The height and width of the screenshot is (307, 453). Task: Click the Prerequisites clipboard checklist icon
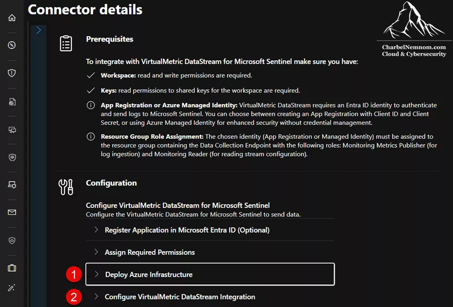(66, 44)
